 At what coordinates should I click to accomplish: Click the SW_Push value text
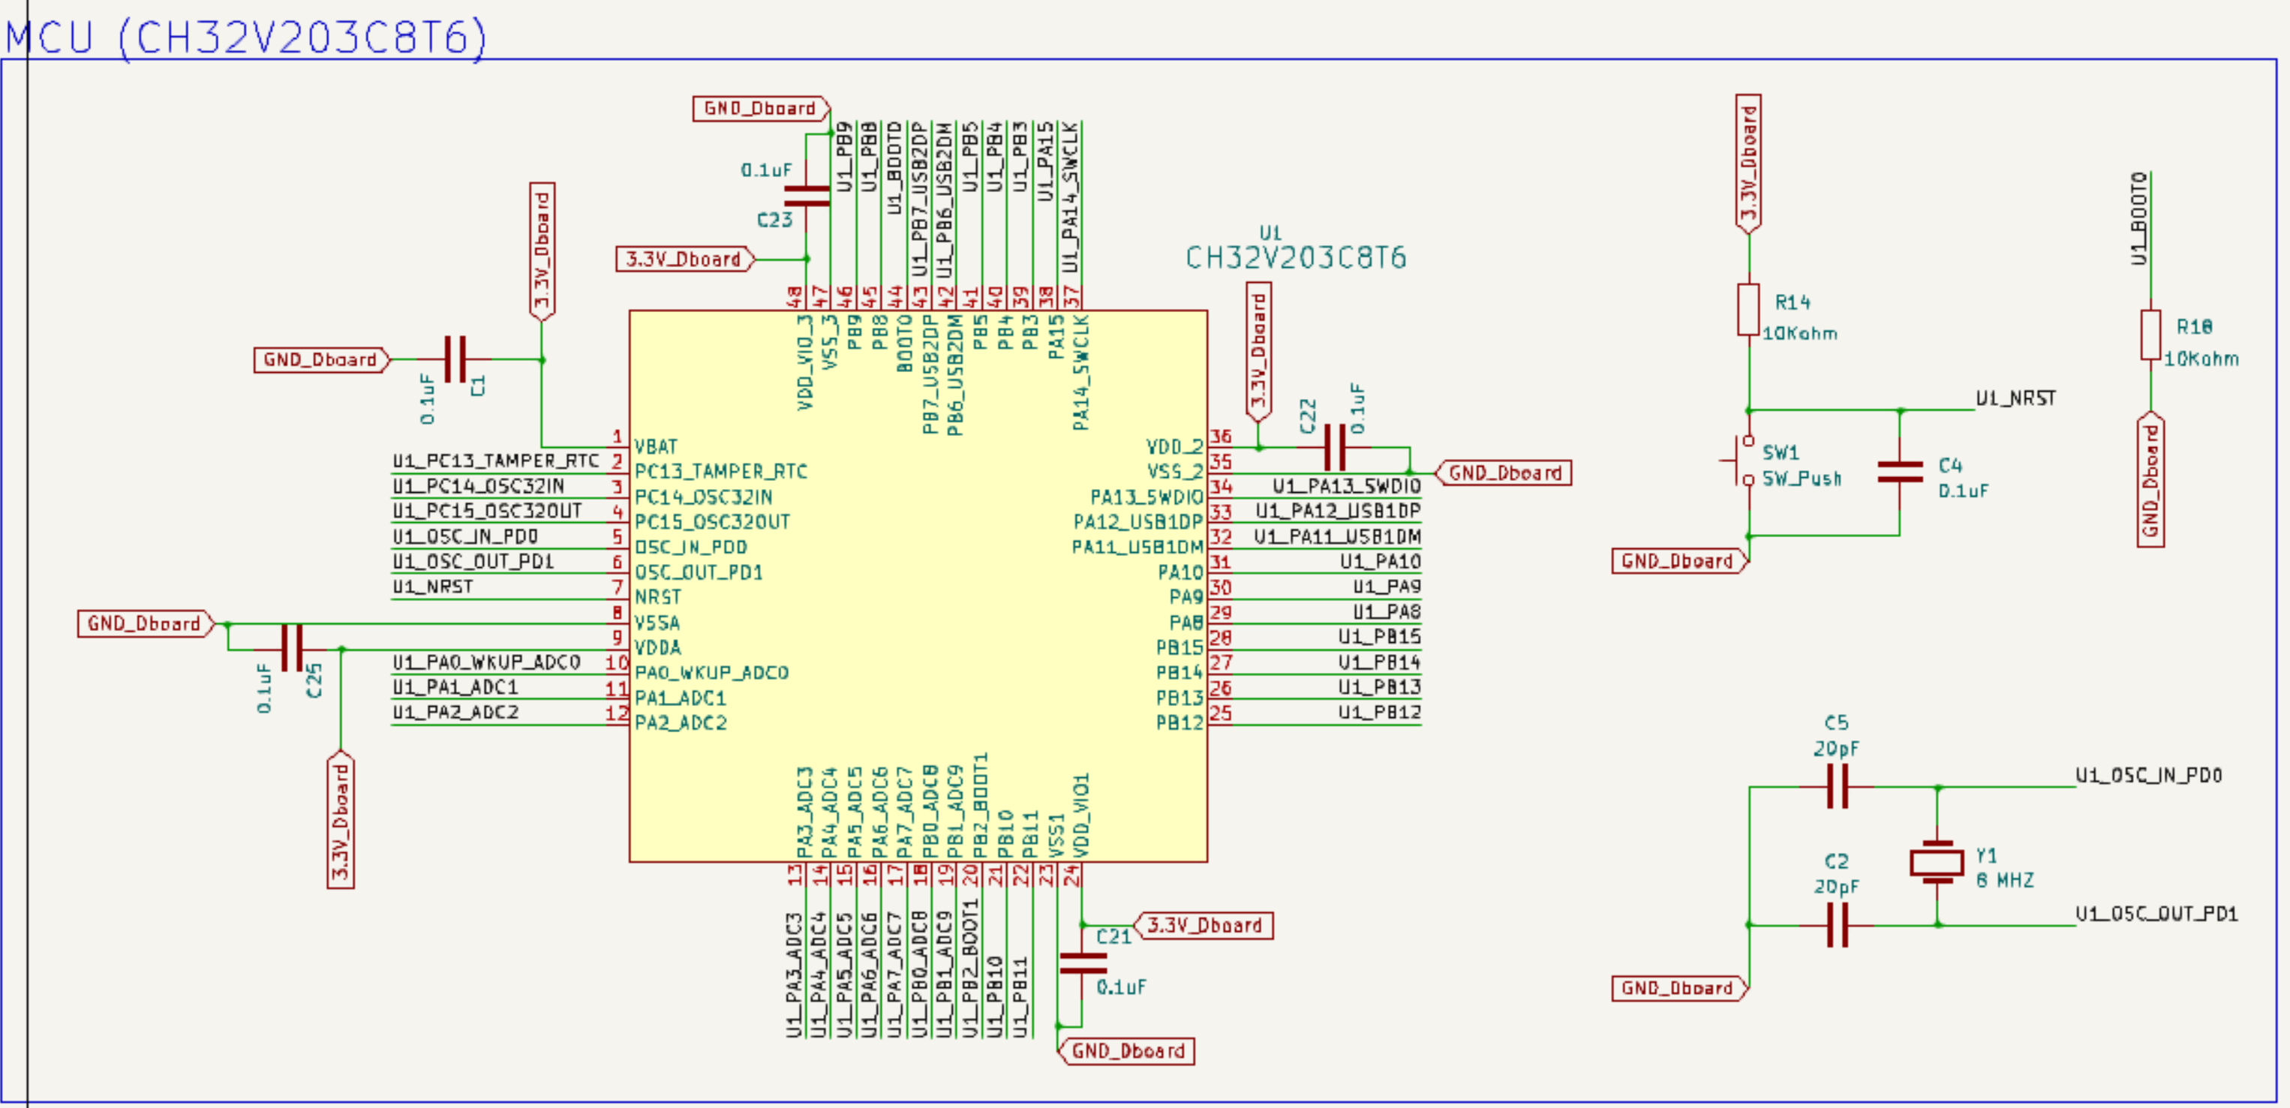click(x=1802, y=478)
